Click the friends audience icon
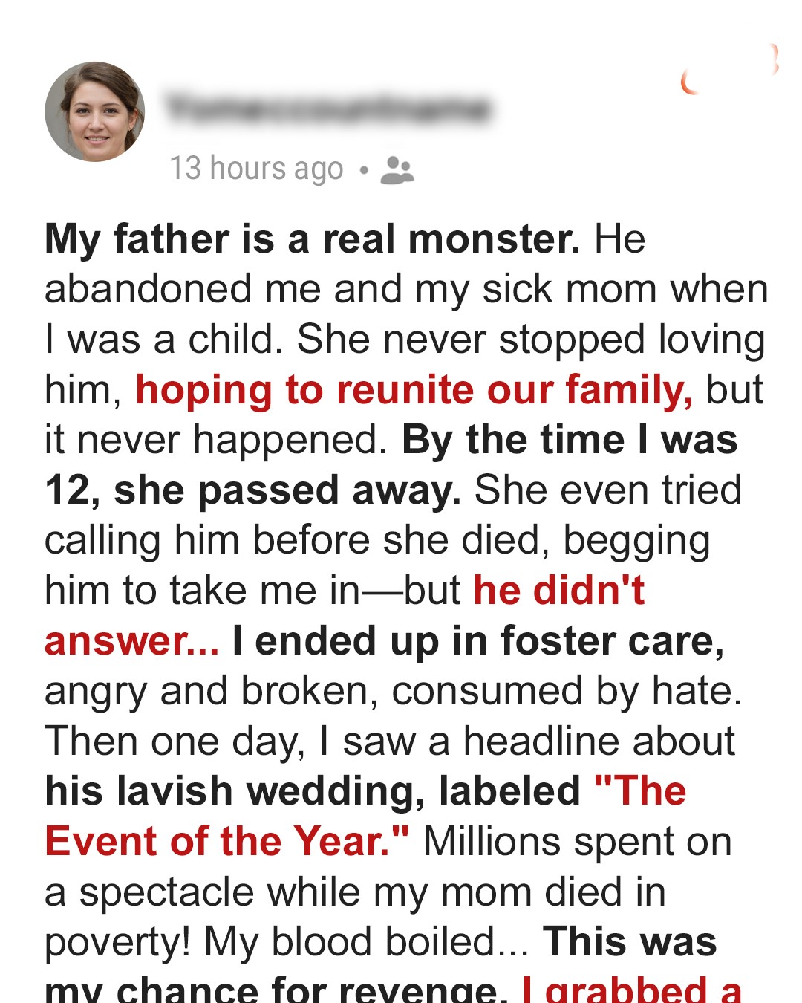802x1003 pixels. (397, 169)
